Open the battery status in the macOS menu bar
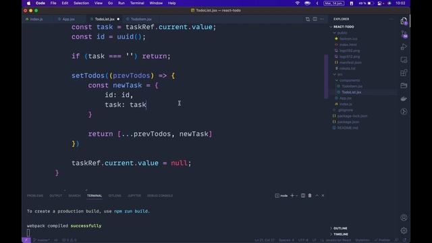The width and height of the screenshot is (432, 243). point(367,3)
